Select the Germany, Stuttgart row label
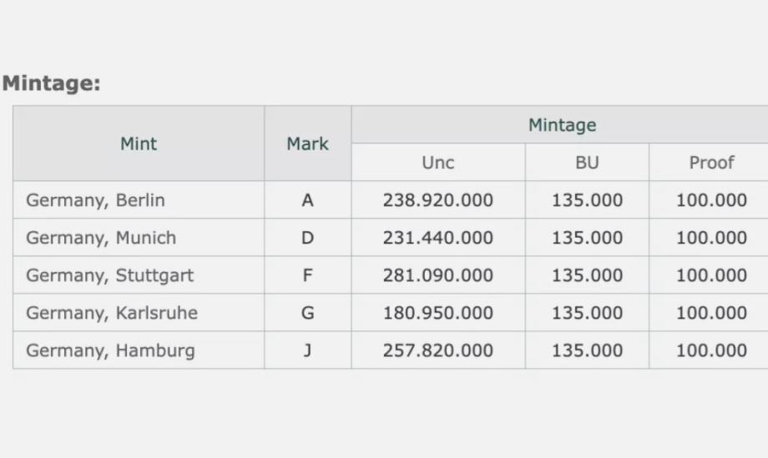The height and width of the screenshot is (458, 768). click(x=109, y=275)
